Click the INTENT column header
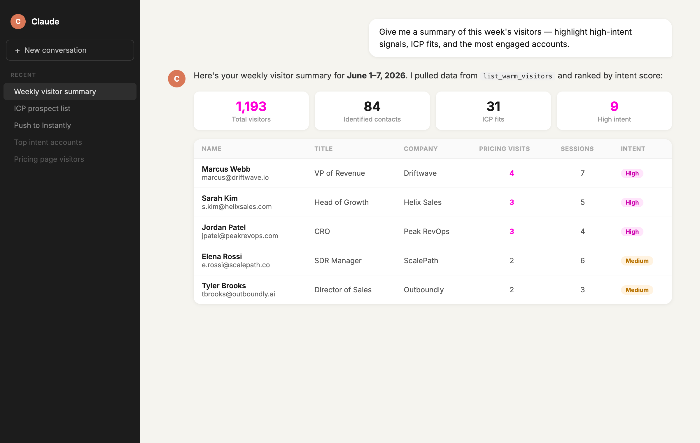 click(633, 149)
